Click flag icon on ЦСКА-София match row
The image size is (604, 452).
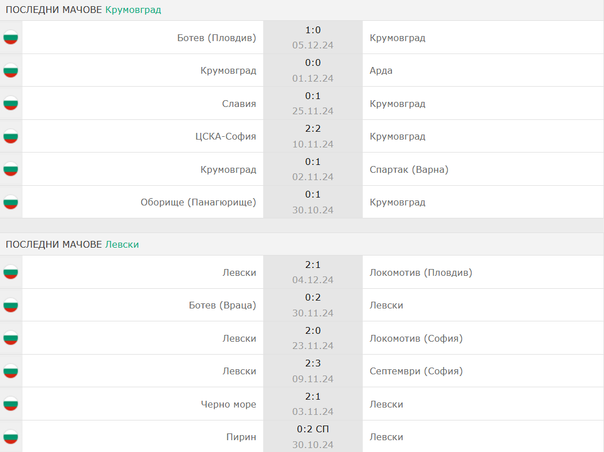[11, 136]
